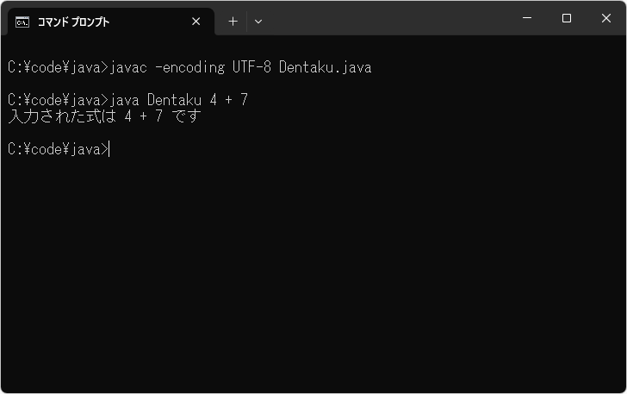This screenshot has width=627, height=394.
Task: Click the text cursor at the last prompt
Action: tap(110, 150)
